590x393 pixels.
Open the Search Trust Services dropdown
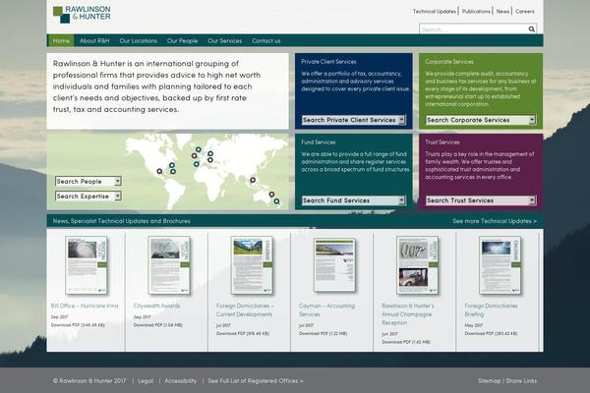coord(481,200)
